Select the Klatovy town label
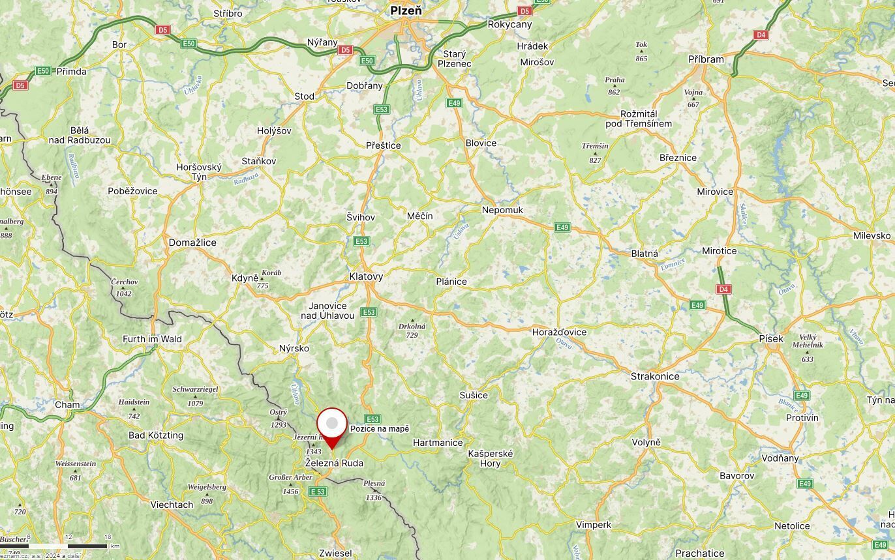Image resolution: width=895 pixels, height=560 pixels. coord(366,276)
